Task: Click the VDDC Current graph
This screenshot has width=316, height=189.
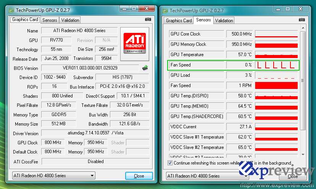Action: 276,127
